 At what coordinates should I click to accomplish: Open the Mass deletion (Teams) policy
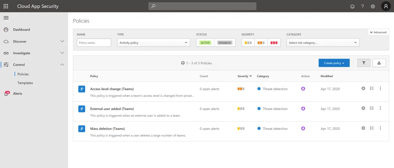coord(108,129)
